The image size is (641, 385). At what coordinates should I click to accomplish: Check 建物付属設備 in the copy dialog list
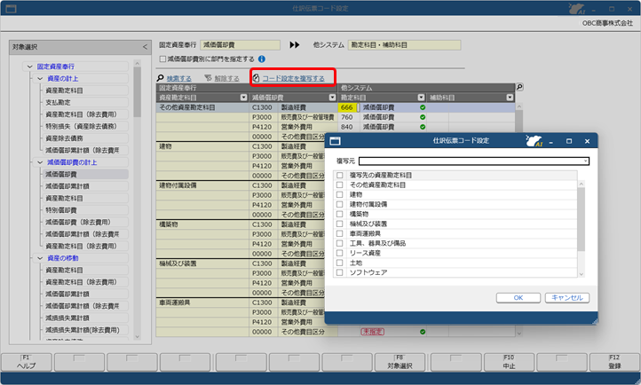(339, 205)
